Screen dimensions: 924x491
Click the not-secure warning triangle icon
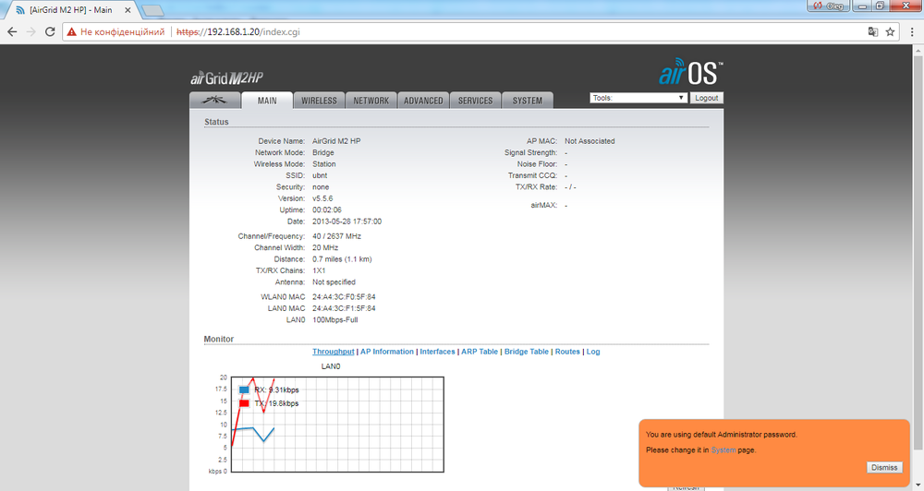[x=71, y=31]
